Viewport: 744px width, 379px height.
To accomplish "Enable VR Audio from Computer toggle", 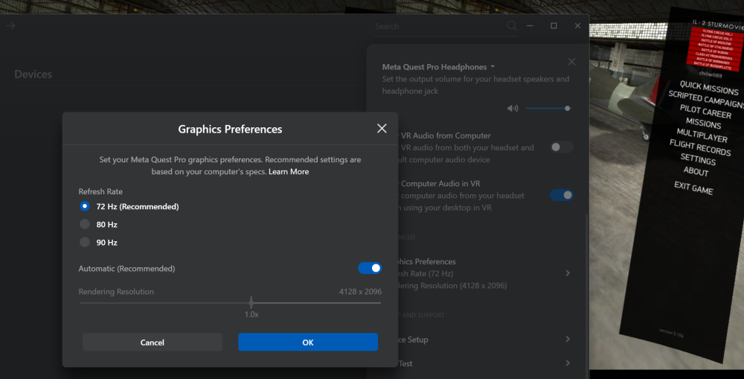I will 561,147.
